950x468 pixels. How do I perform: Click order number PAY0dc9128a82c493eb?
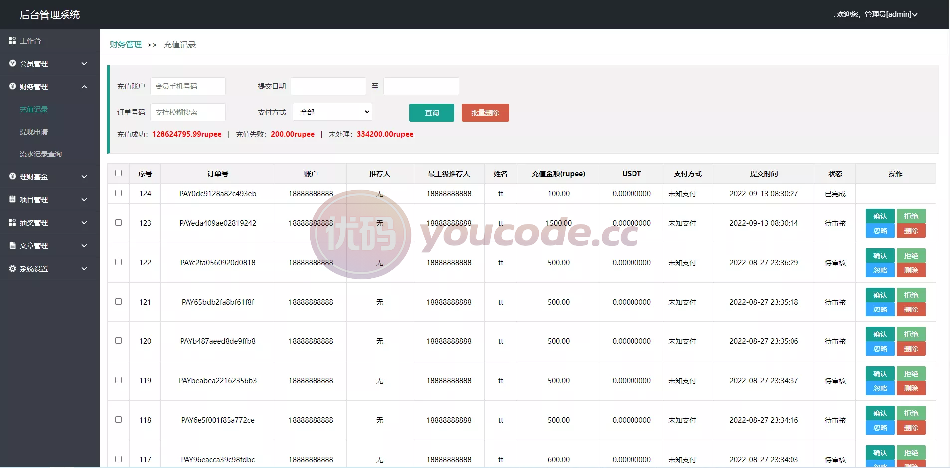tap(218, 194)
